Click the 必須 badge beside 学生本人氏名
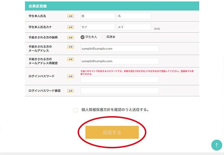224x155 pixels. (x=71, y=16)
